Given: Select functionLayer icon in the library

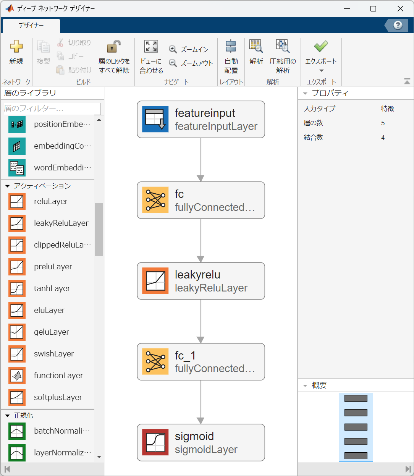Looking at the screenshot, I should point(17,376).
